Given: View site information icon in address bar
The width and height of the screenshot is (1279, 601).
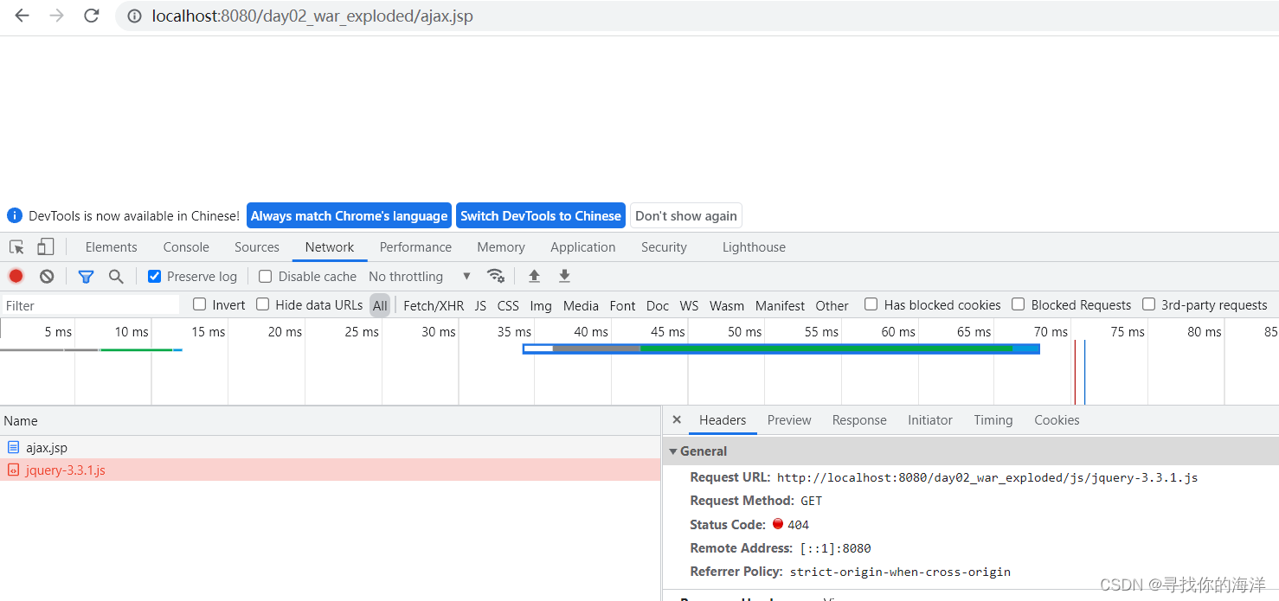Looking at the screenshot, I should 134,16.
